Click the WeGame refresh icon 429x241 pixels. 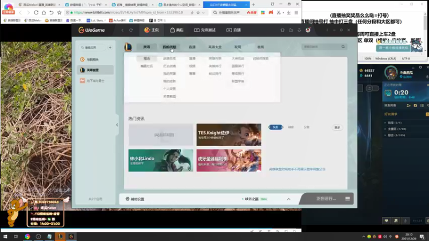pos(131,30)
